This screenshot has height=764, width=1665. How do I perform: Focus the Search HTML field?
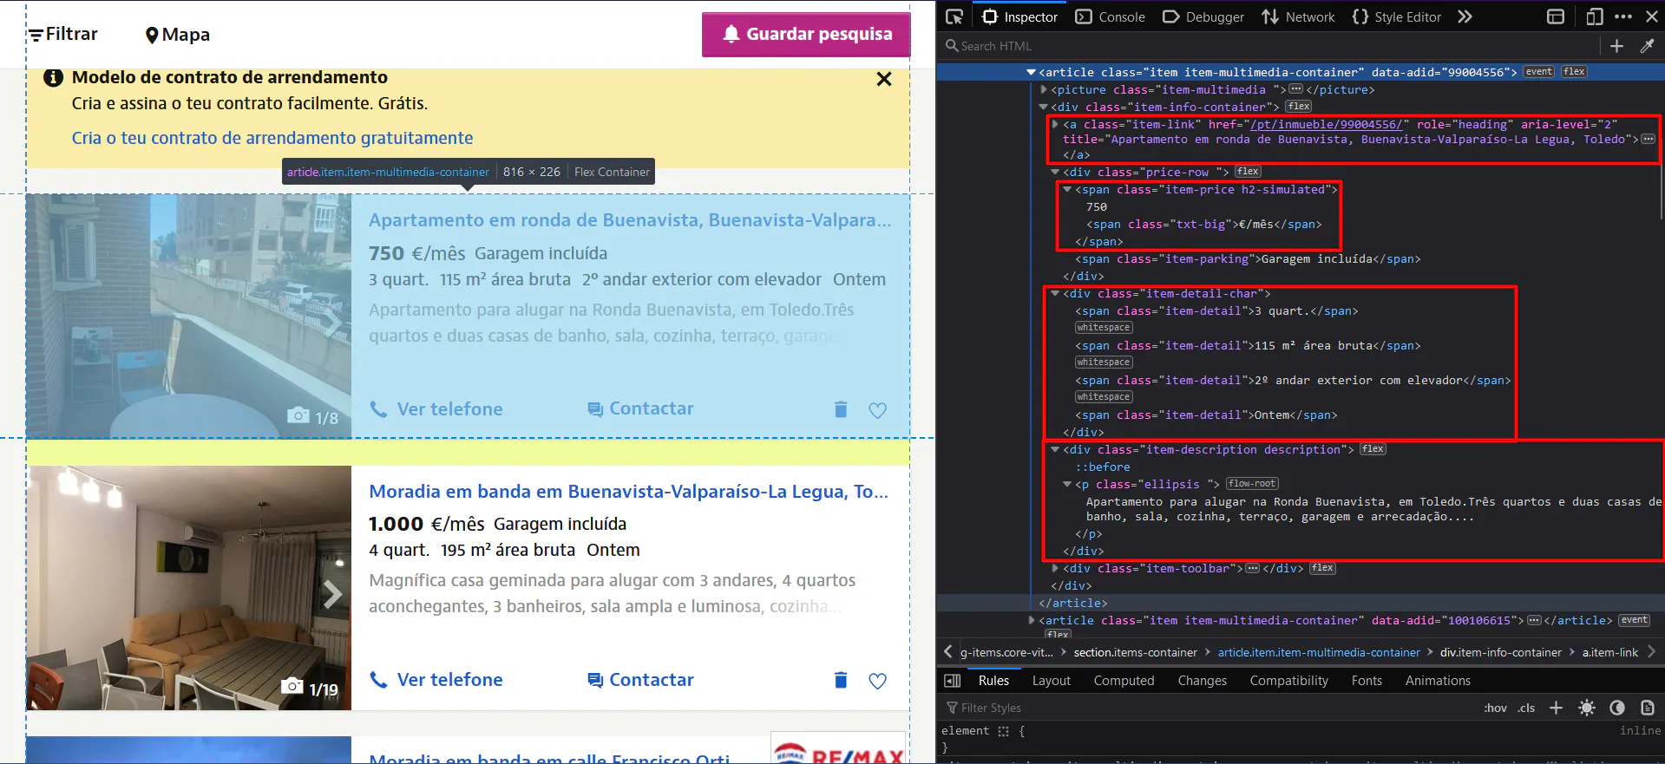[x=1267, y=46]
